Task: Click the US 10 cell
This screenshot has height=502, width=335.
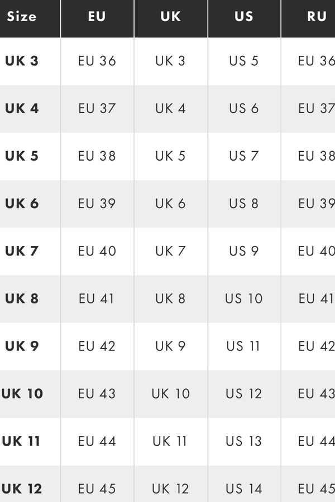Action: pos(243,298)
